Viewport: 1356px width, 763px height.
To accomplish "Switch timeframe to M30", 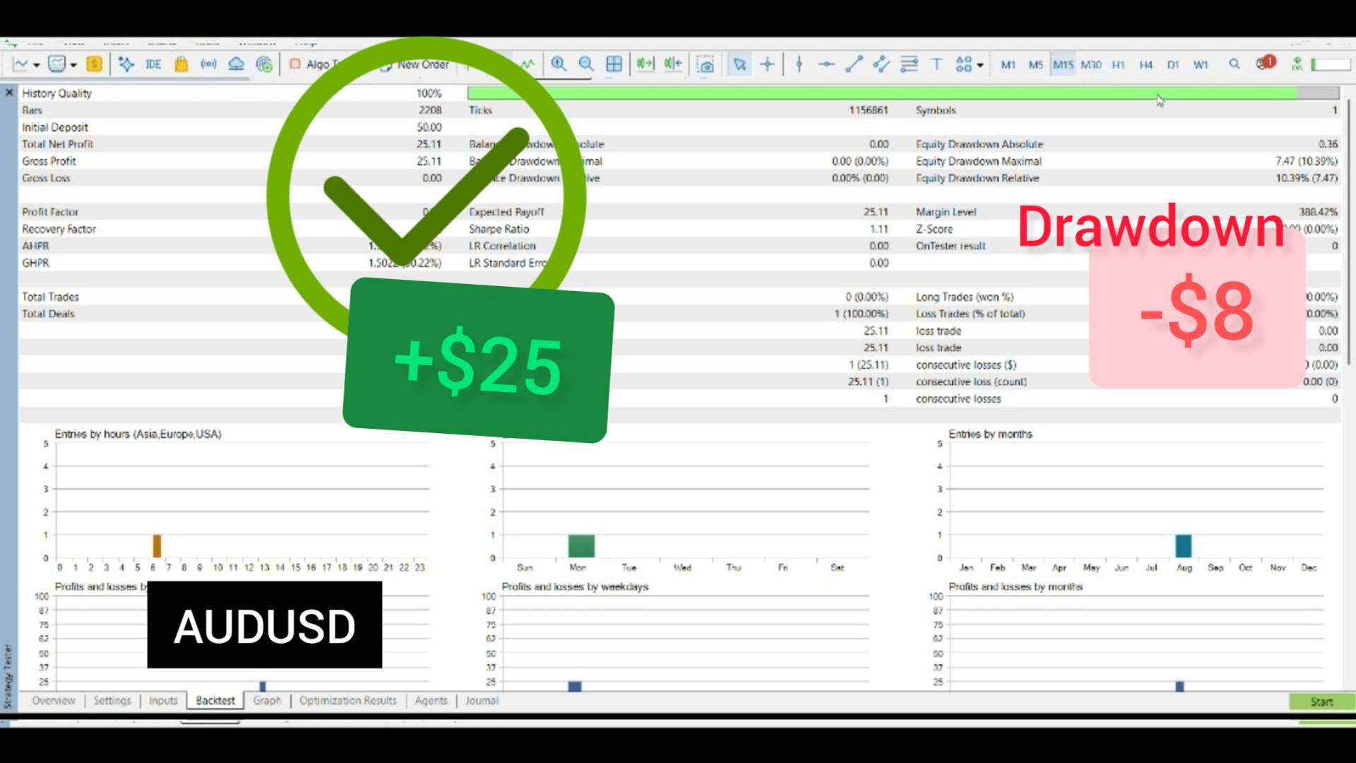I will [1091, 64].
